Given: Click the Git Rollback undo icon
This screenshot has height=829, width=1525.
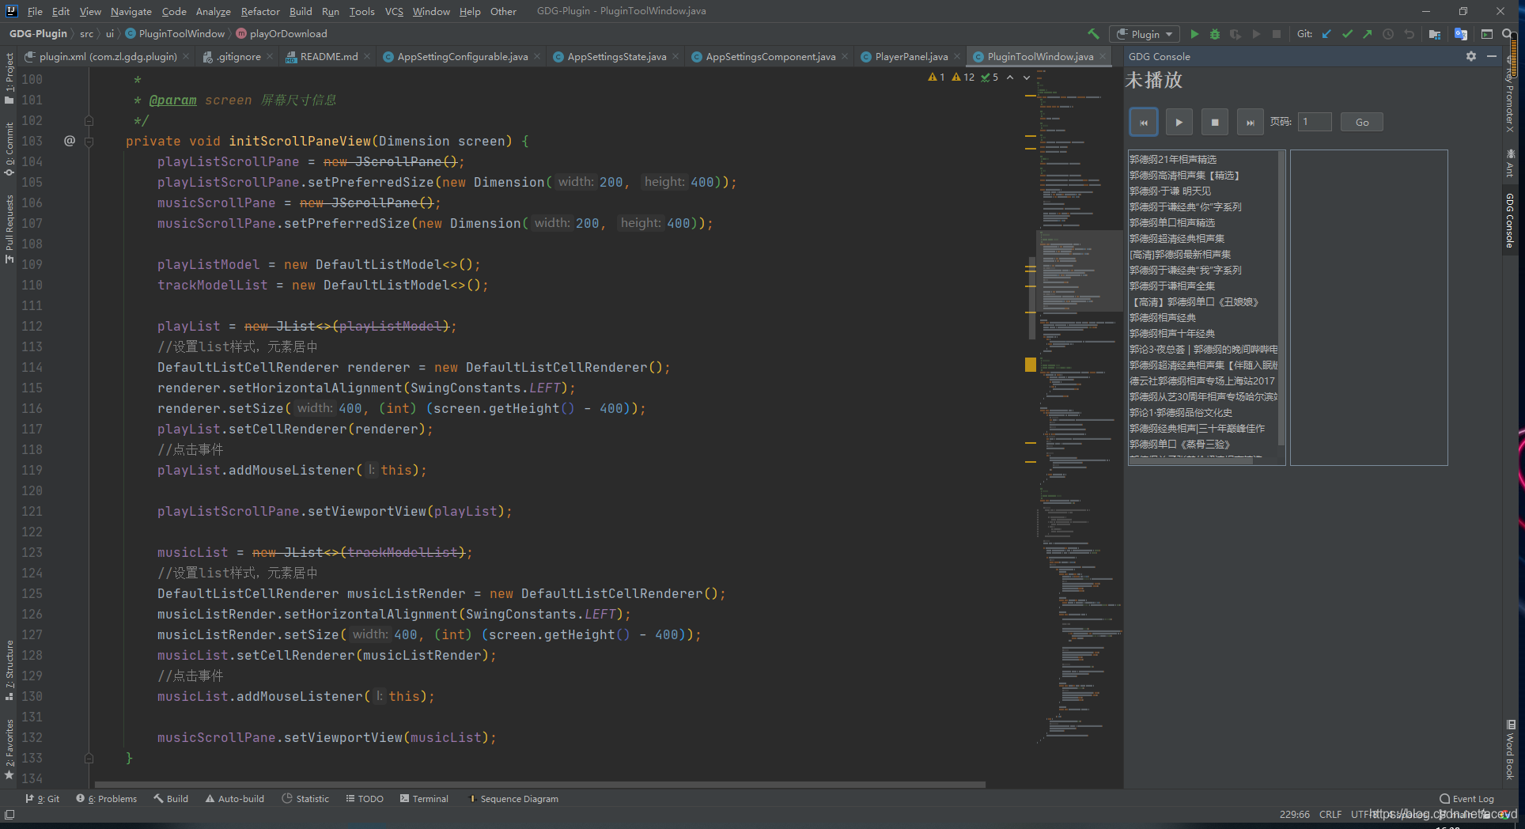Looking at the screenshot, I should (x=1409, y=34).
